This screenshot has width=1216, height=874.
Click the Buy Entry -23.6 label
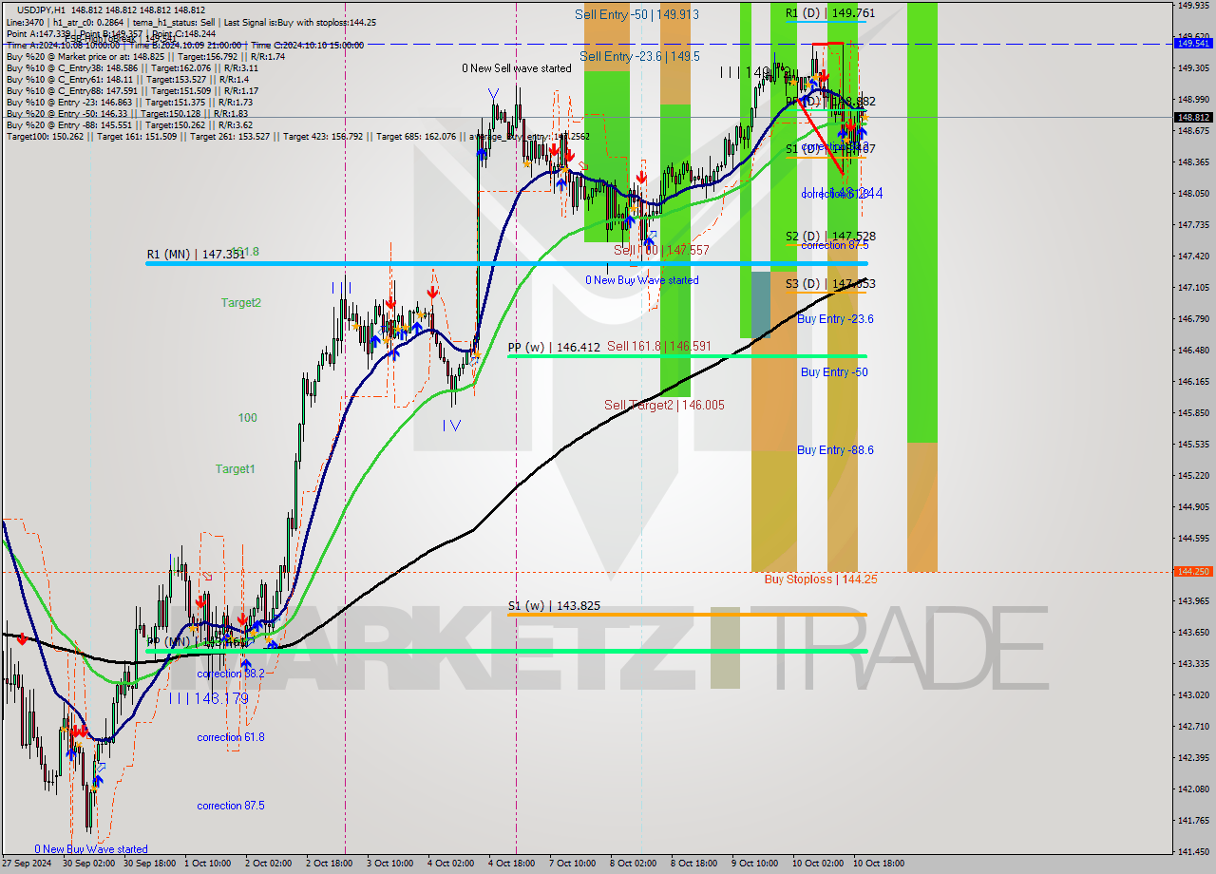[x=835, y=319]
